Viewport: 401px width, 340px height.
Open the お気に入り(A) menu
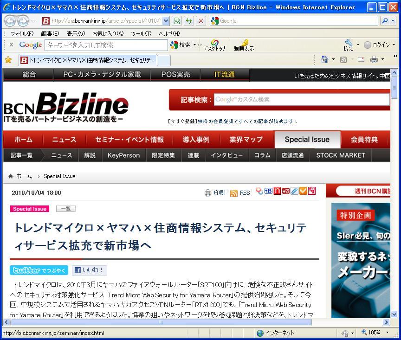pos(108,33)
